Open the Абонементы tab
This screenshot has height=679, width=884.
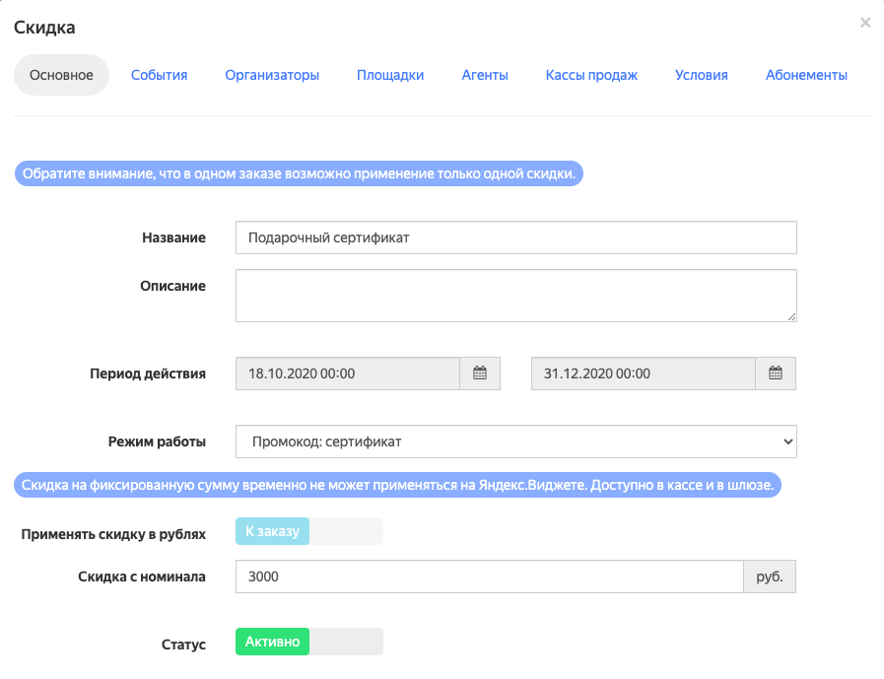[x=806, y=75]
